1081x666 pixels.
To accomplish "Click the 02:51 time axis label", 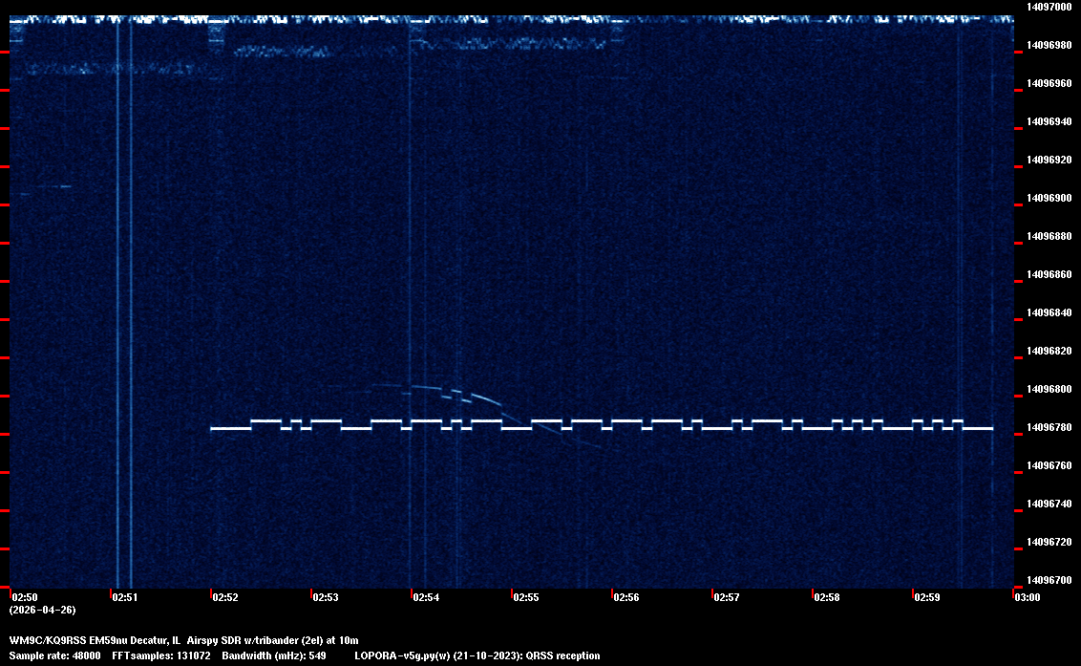I will click(x=125, y=597).
